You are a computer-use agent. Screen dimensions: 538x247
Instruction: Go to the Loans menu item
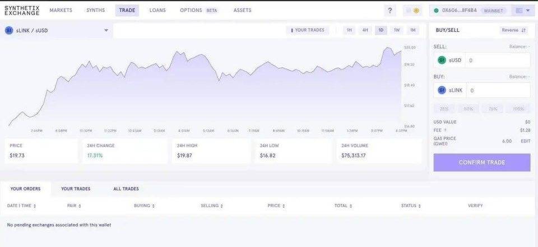click(157, 10)
